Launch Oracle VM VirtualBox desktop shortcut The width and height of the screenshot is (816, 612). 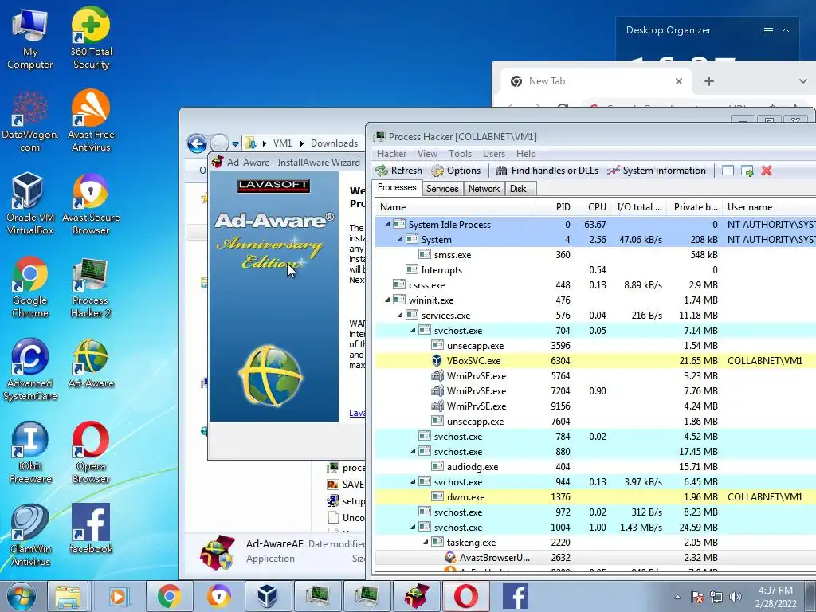click(29, 205)
